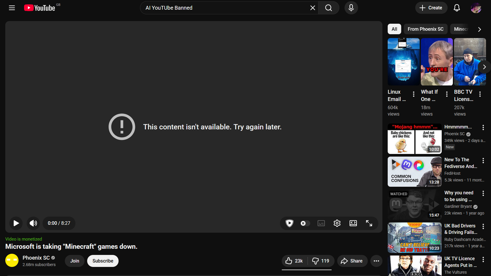Click the 'Video is monetized' label
The width and height of the screenshot is (491, 276).
(23, 239)
